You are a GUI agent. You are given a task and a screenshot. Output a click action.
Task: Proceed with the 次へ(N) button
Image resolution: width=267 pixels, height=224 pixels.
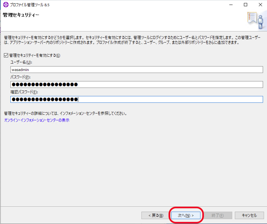click(x=186, y=216)
